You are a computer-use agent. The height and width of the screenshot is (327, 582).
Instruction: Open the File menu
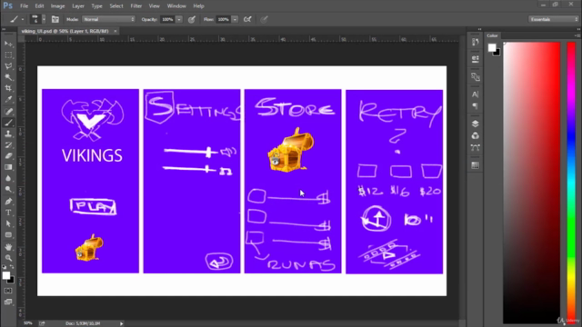[25, 6]
